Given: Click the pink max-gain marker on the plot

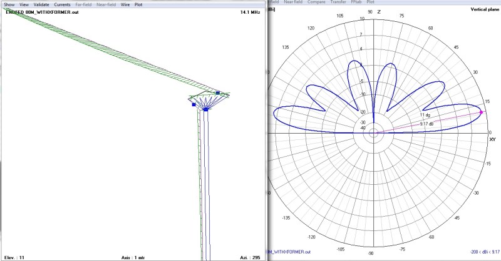Looking at the screenshot, I should coord(482,112).
